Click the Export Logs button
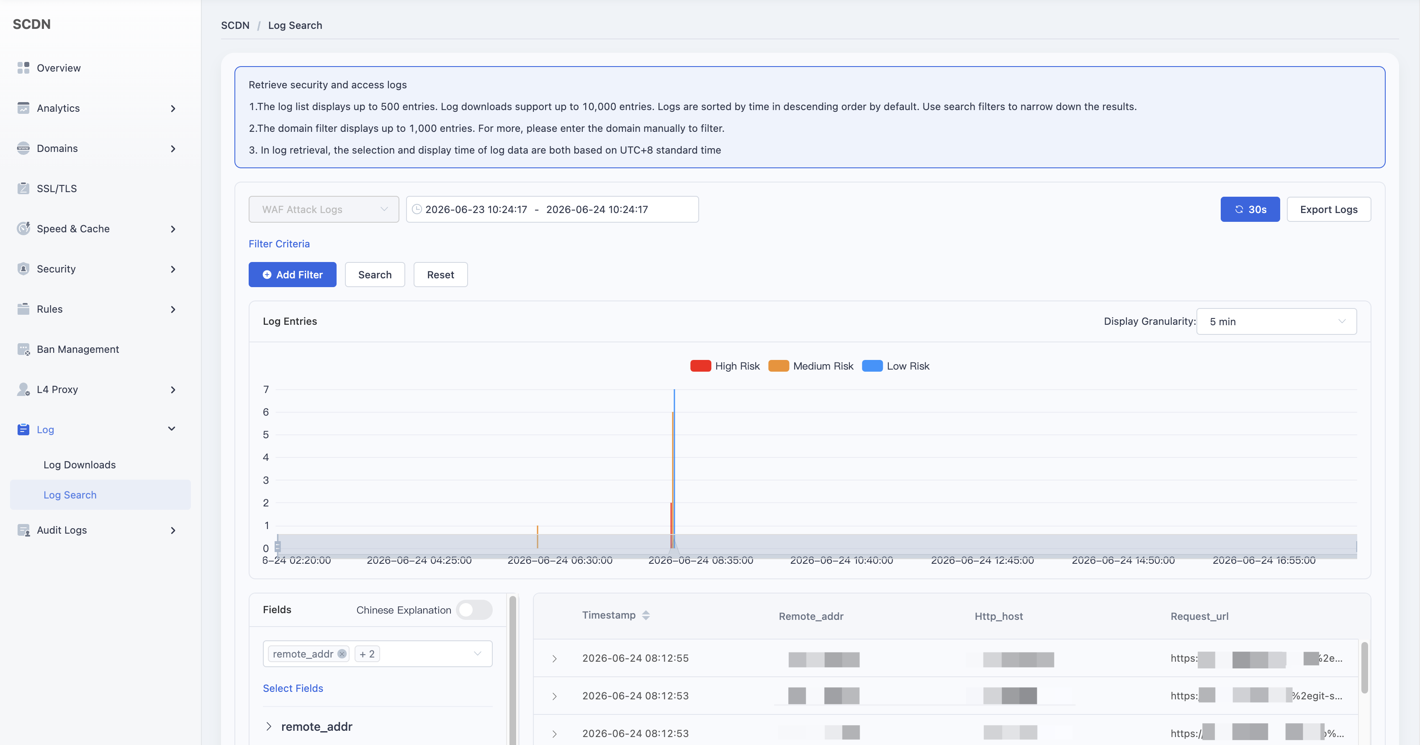1420x745 pixels. [x=1328, y=209]
